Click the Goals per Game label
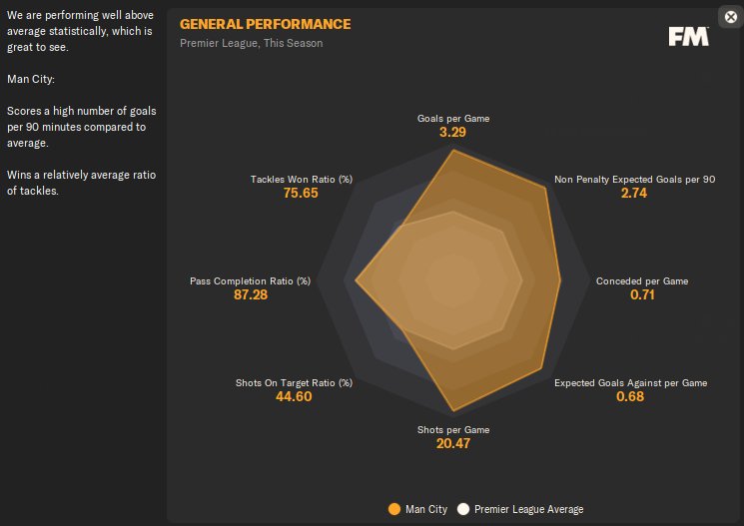This screenshot has width=744, height=526. [453, 119]
